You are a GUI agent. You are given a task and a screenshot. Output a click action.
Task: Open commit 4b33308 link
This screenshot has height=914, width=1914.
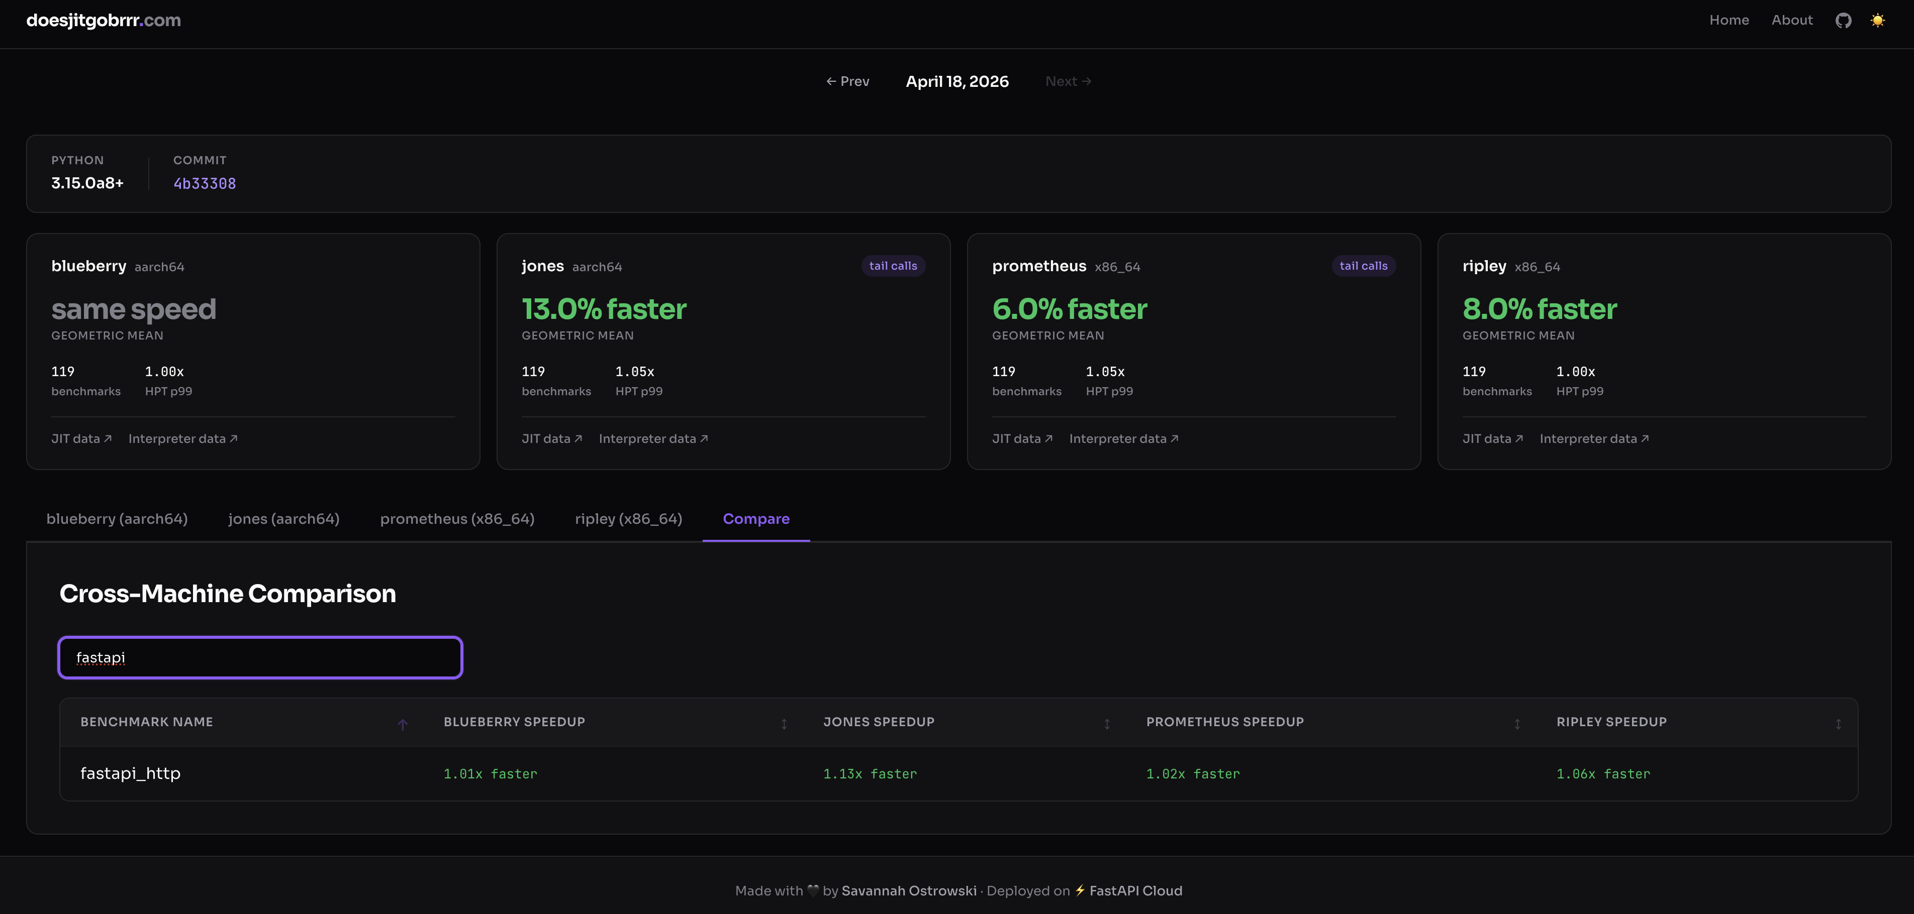click(205, 183)
